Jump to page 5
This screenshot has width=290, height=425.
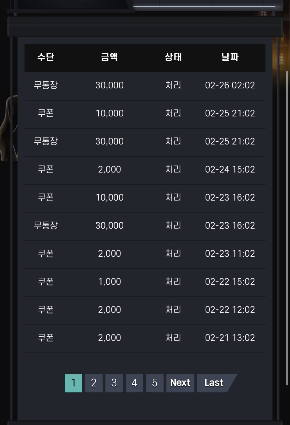click(x=154, y=383)
